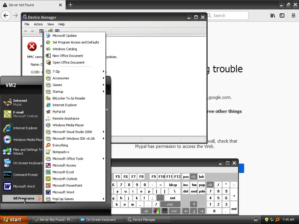This screenshot has height=224, width=299.
Task: Click psc key on On-Screen Keyboard
Action: (x=186, y=176)
